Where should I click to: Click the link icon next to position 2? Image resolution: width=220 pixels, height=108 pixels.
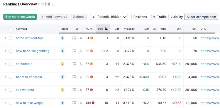[103, 51]
